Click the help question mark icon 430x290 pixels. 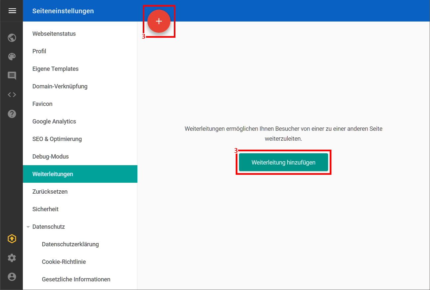point(12,114)
